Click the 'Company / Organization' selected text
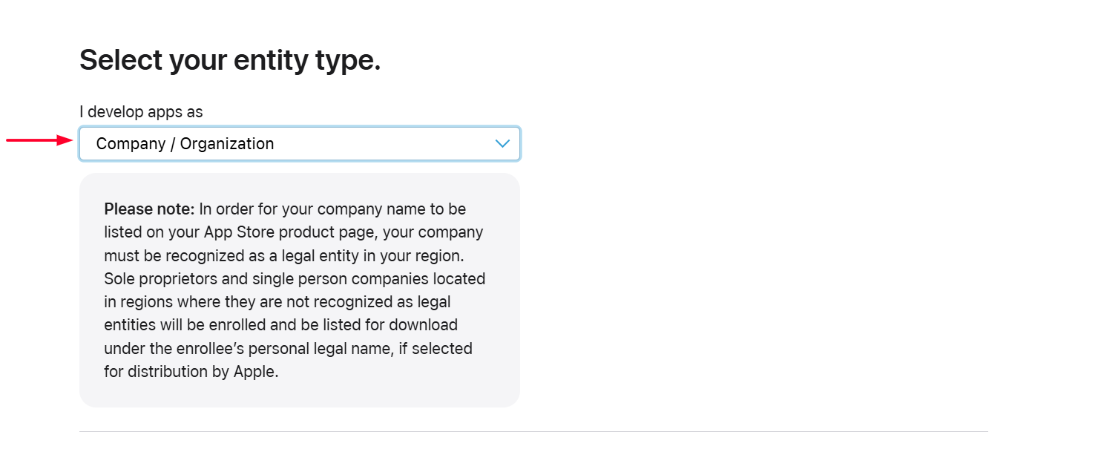 [x=185, y=144]
